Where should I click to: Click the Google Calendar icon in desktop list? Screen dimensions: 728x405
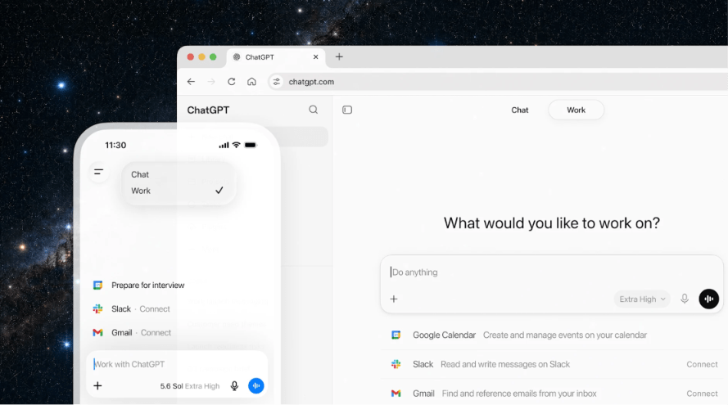click(x=396, y=335)
